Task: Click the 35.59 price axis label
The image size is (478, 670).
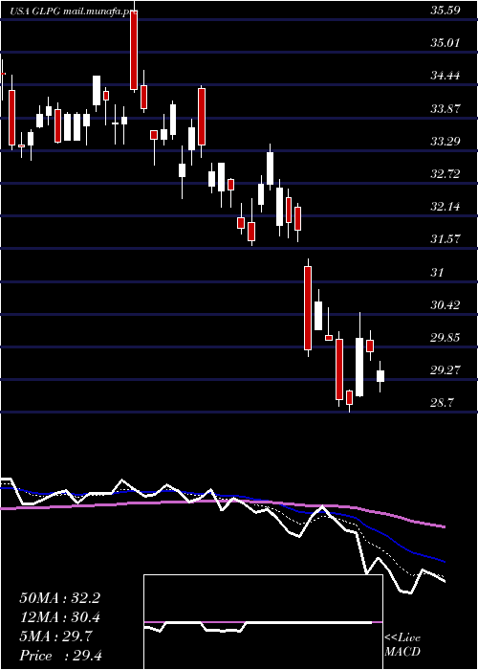Action: 445,11
